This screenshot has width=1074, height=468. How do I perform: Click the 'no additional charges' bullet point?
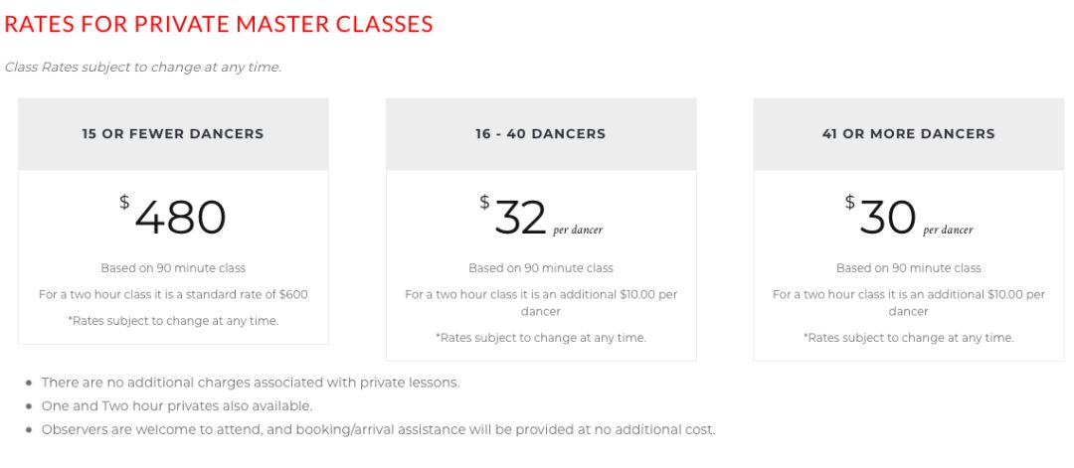coord(250,383)
